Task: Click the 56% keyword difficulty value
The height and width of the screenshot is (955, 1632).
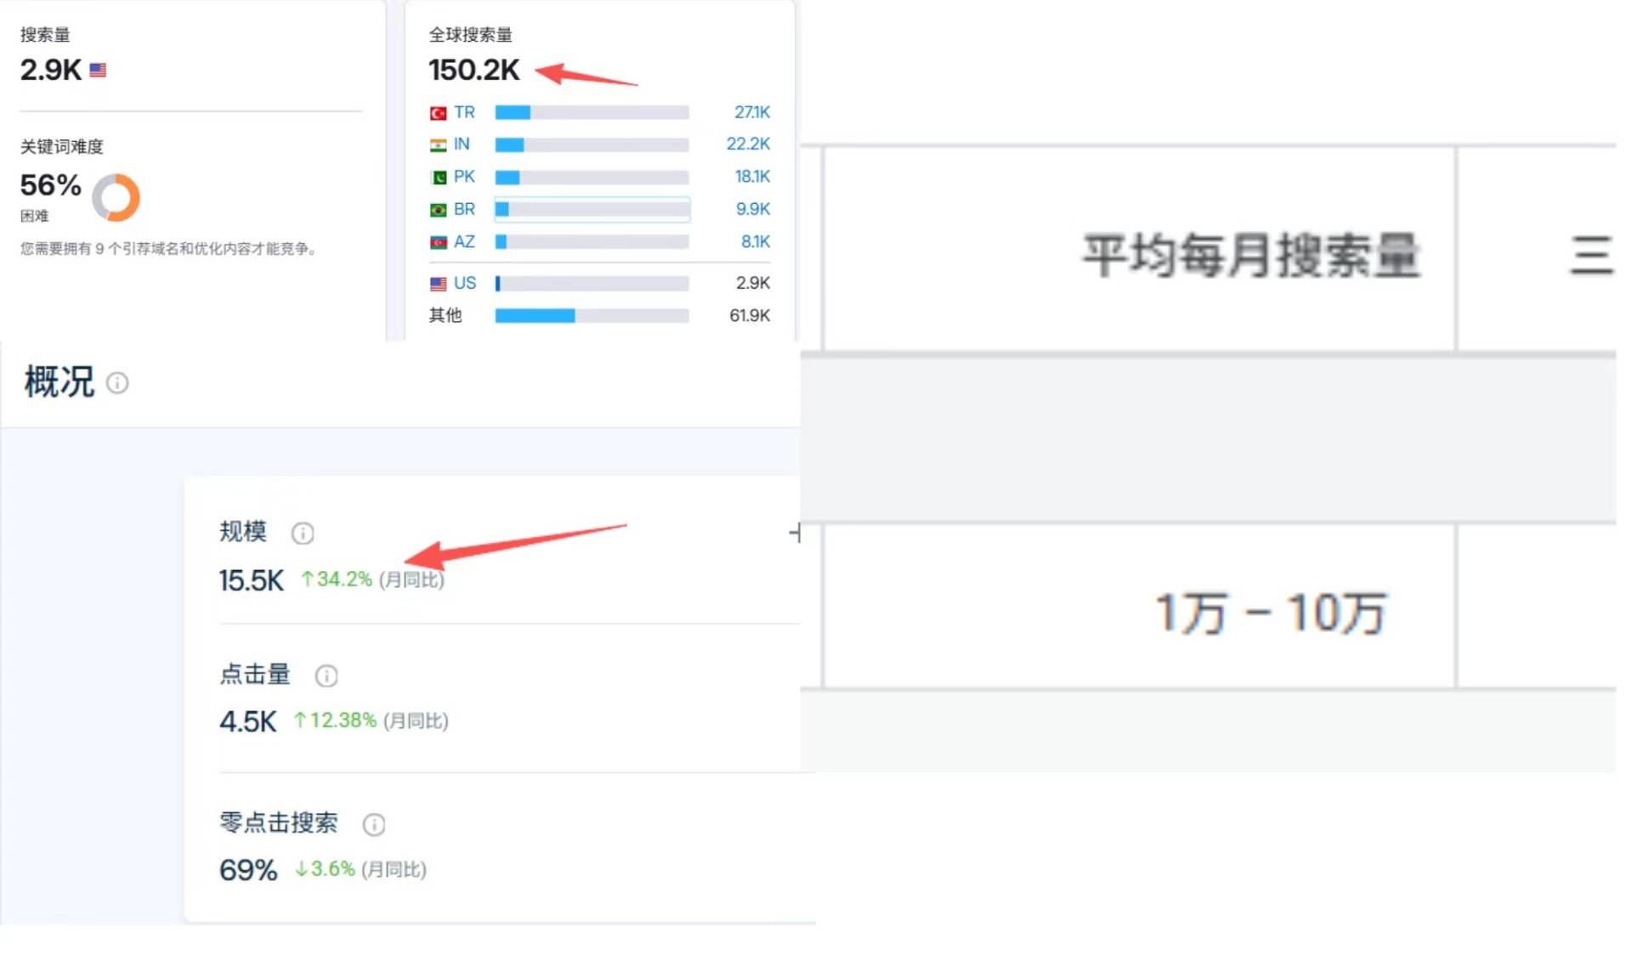Action: pyautogui.click(x=51, y=185)
